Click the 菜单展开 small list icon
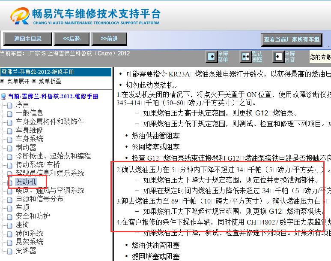 (x=2, y=81)
